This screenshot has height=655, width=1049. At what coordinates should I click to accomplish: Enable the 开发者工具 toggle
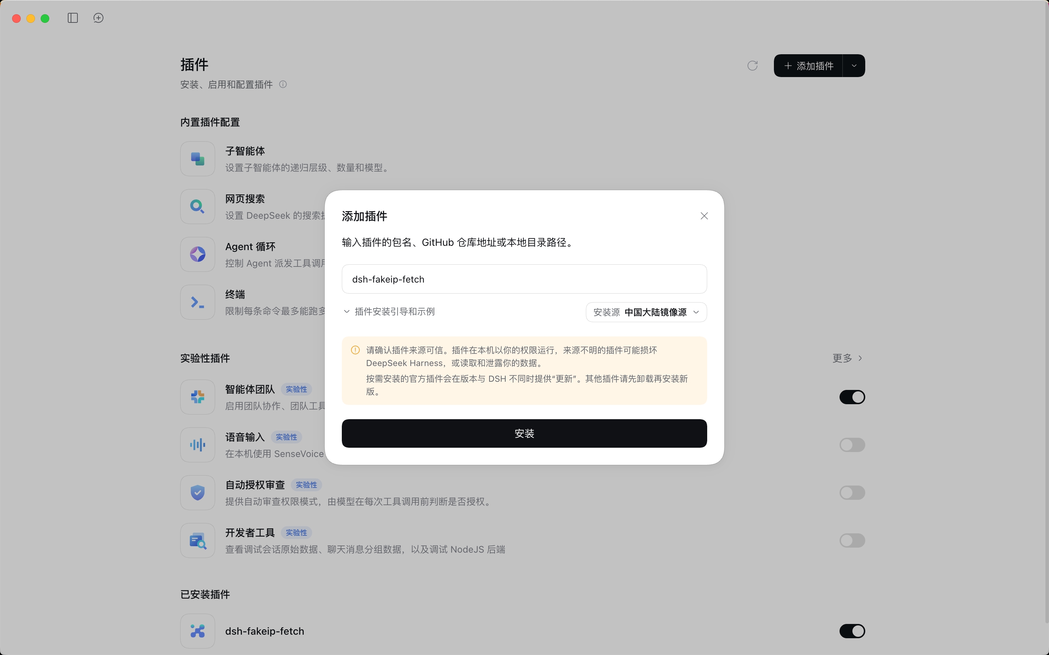852,540
